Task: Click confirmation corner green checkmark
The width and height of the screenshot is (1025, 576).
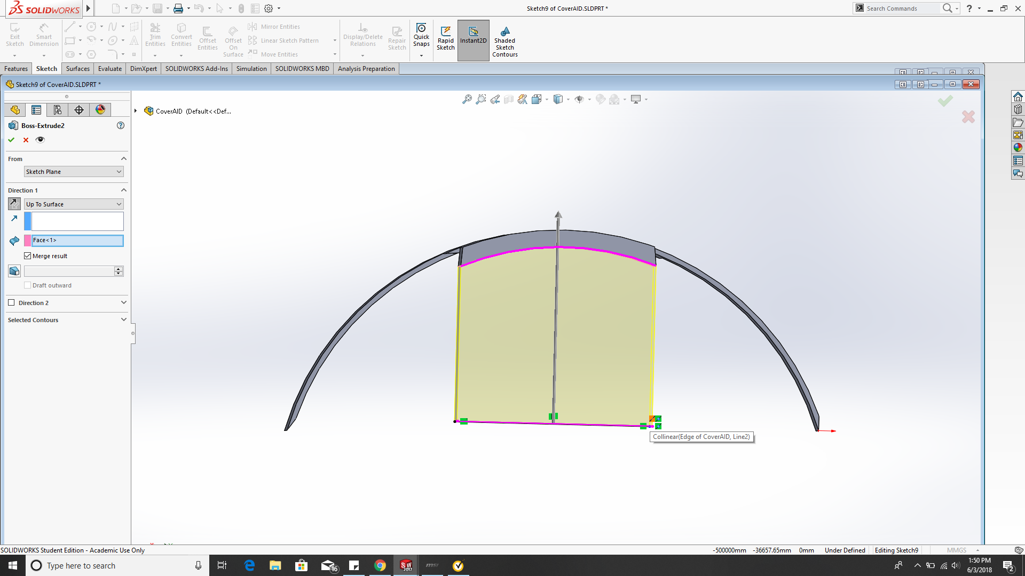Action: [x=945, y=101]
